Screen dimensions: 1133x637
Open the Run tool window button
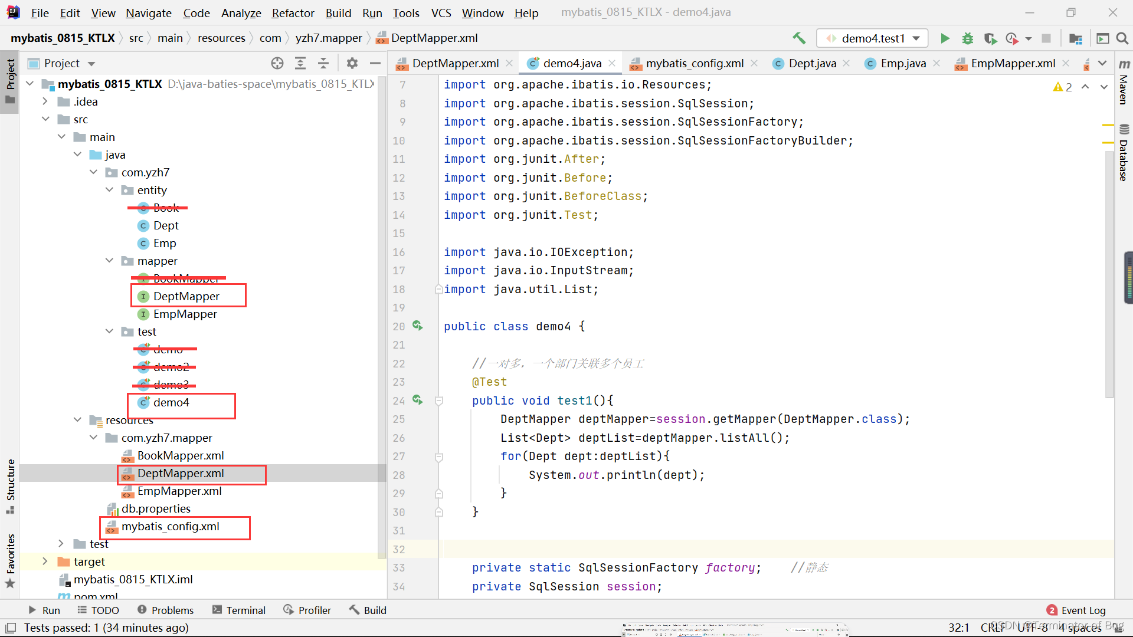(45, 610)
